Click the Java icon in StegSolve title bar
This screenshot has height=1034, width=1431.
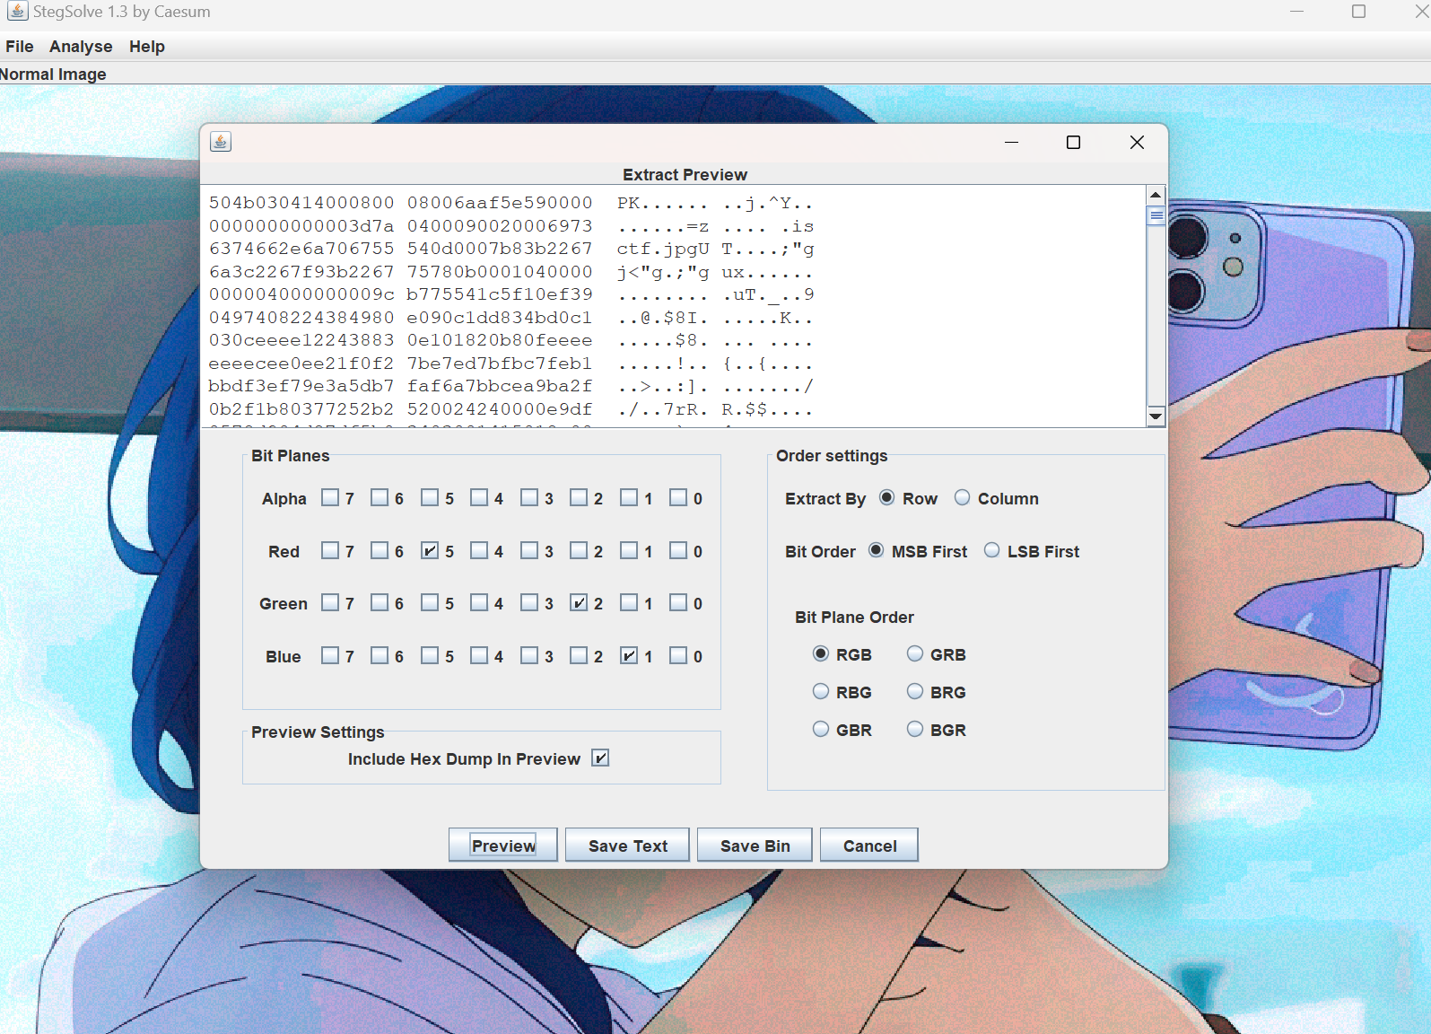pyautogui.click(x=17, y=11)
